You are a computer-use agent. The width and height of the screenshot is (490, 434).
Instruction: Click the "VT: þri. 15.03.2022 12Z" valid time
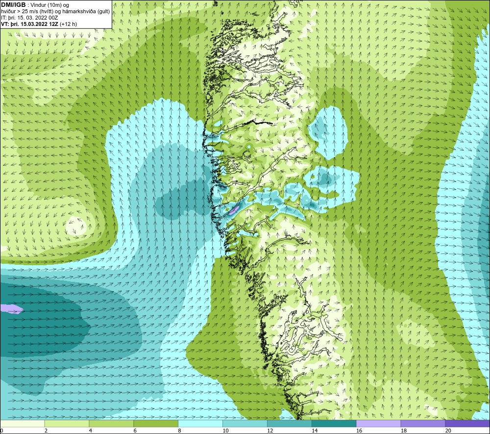30,24
